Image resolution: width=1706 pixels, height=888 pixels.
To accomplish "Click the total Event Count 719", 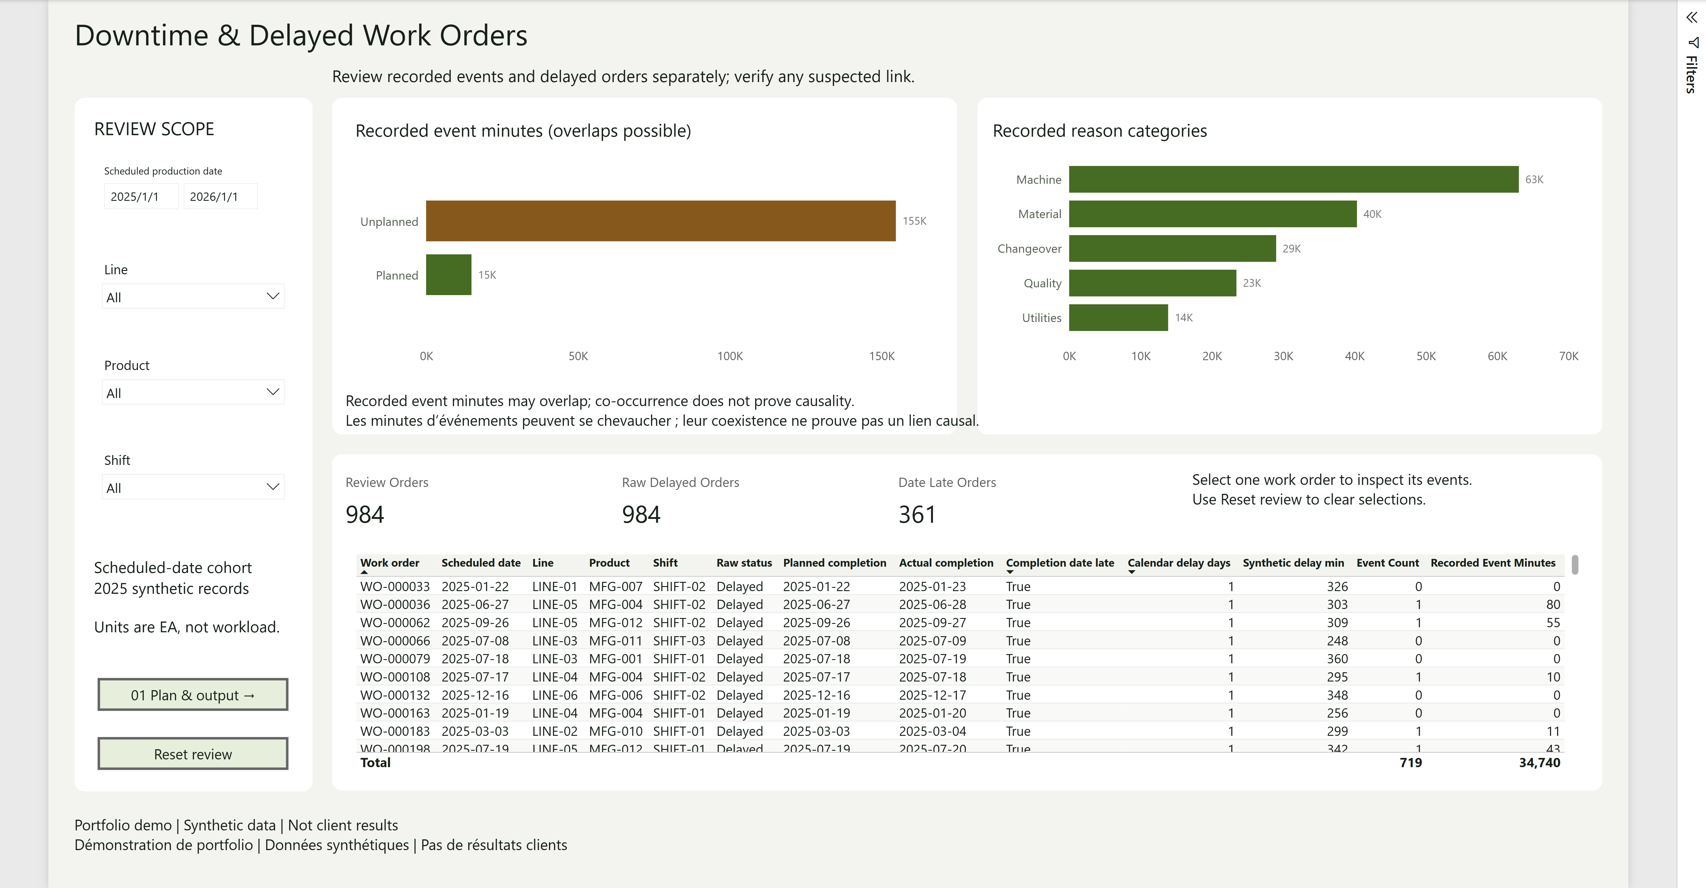I will 1411,763.
